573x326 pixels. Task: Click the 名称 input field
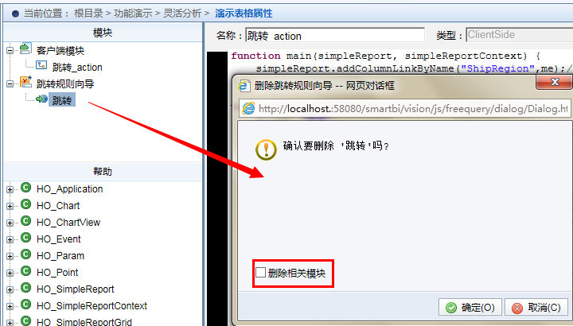coord(335,36)
